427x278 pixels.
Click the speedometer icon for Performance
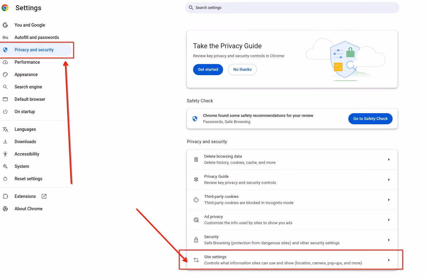[5, 62]
